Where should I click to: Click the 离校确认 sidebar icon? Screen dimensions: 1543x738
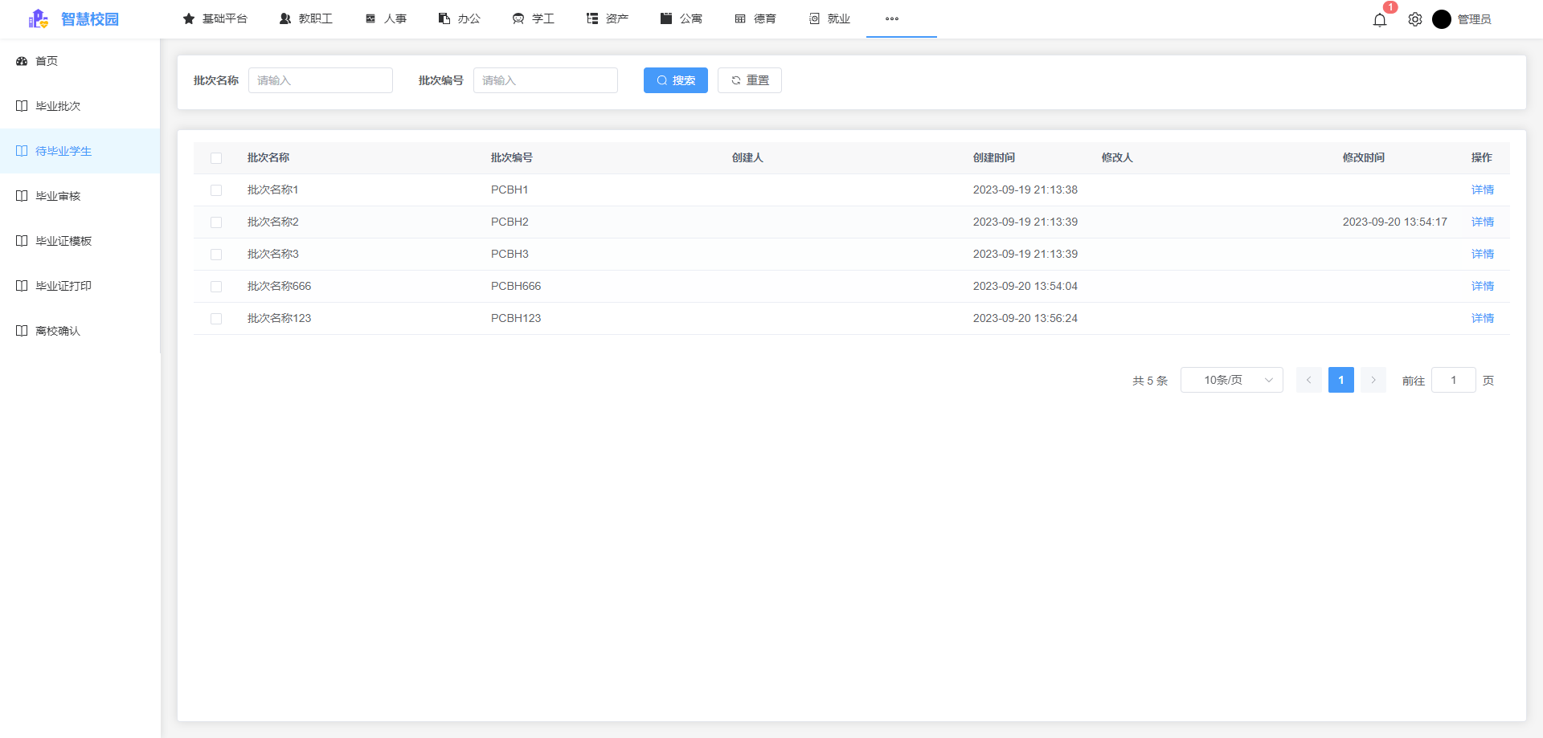pyautogui.click(x=21, y=330)
